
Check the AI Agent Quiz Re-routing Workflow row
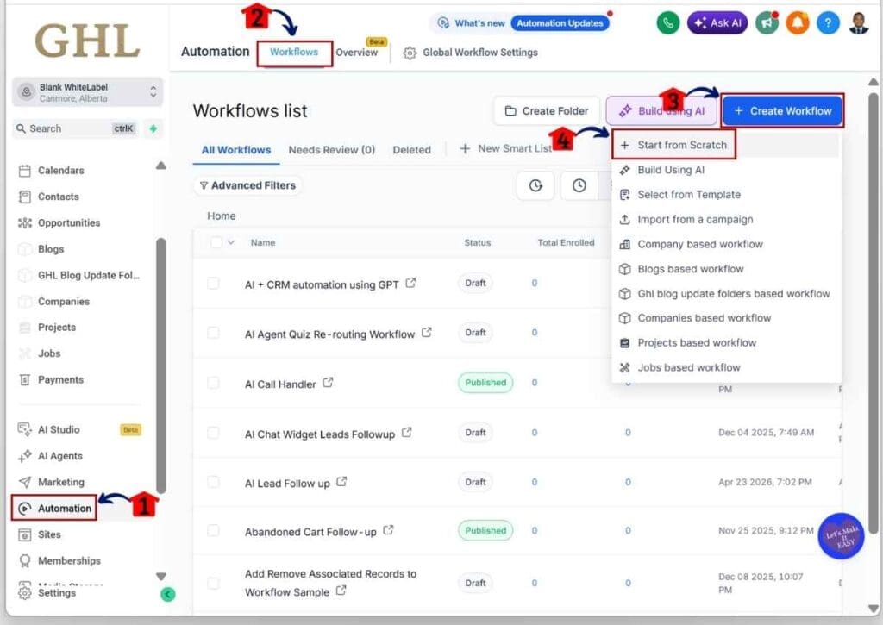point(213,333)
